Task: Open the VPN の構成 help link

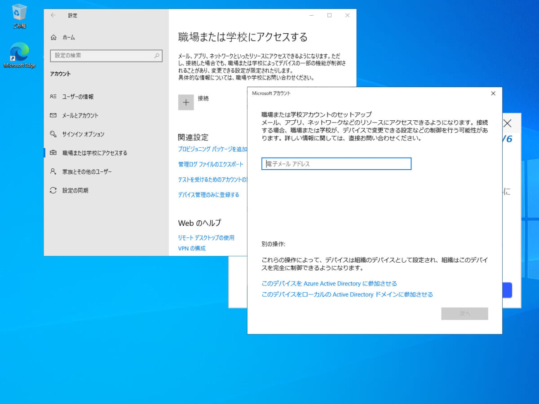Action: [x=192, y=248]
